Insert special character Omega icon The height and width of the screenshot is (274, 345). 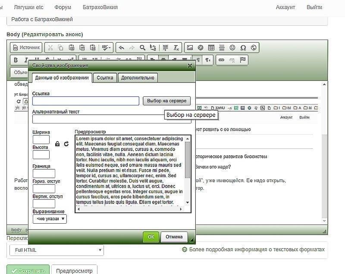(243, 48)
